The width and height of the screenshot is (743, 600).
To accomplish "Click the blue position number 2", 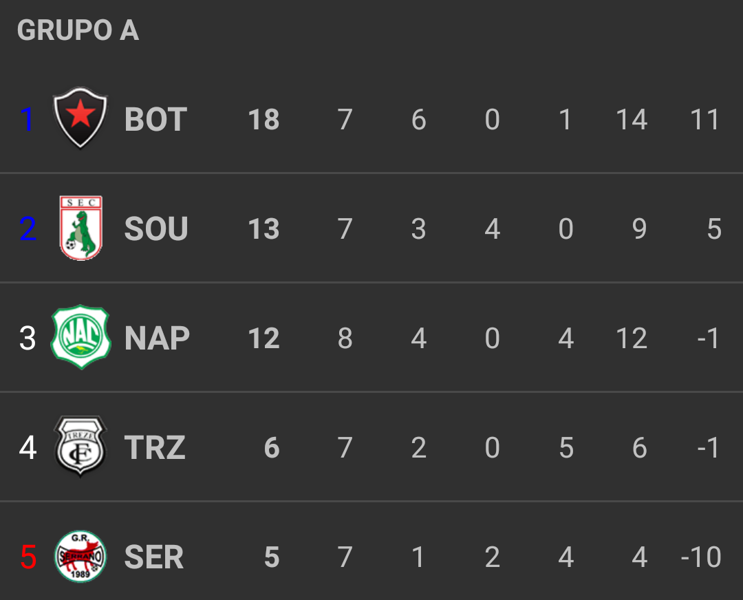I will (x=28, y=228).
